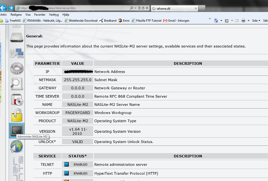Click the SERVICE column header
This screenshot has width=268, height=181.
(47, 156)
